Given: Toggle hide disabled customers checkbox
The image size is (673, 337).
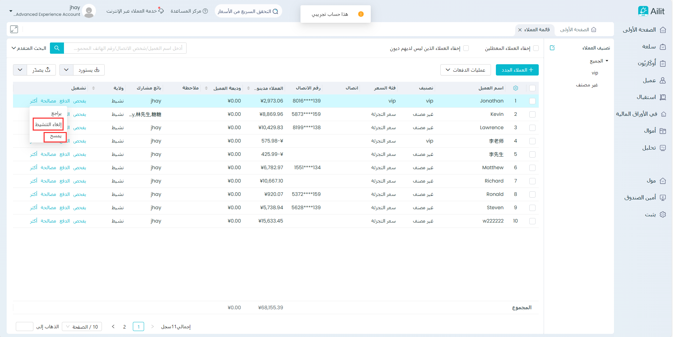Looking at the screenshot, I should point(536,48).
